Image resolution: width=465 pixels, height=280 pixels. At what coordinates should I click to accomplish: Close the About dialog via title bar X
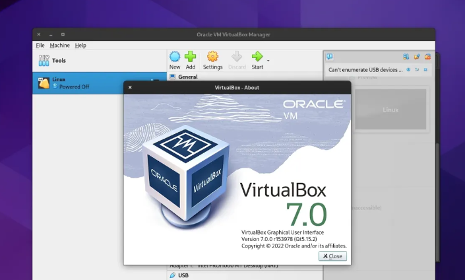pyautogui.click(x=130, y=87)
